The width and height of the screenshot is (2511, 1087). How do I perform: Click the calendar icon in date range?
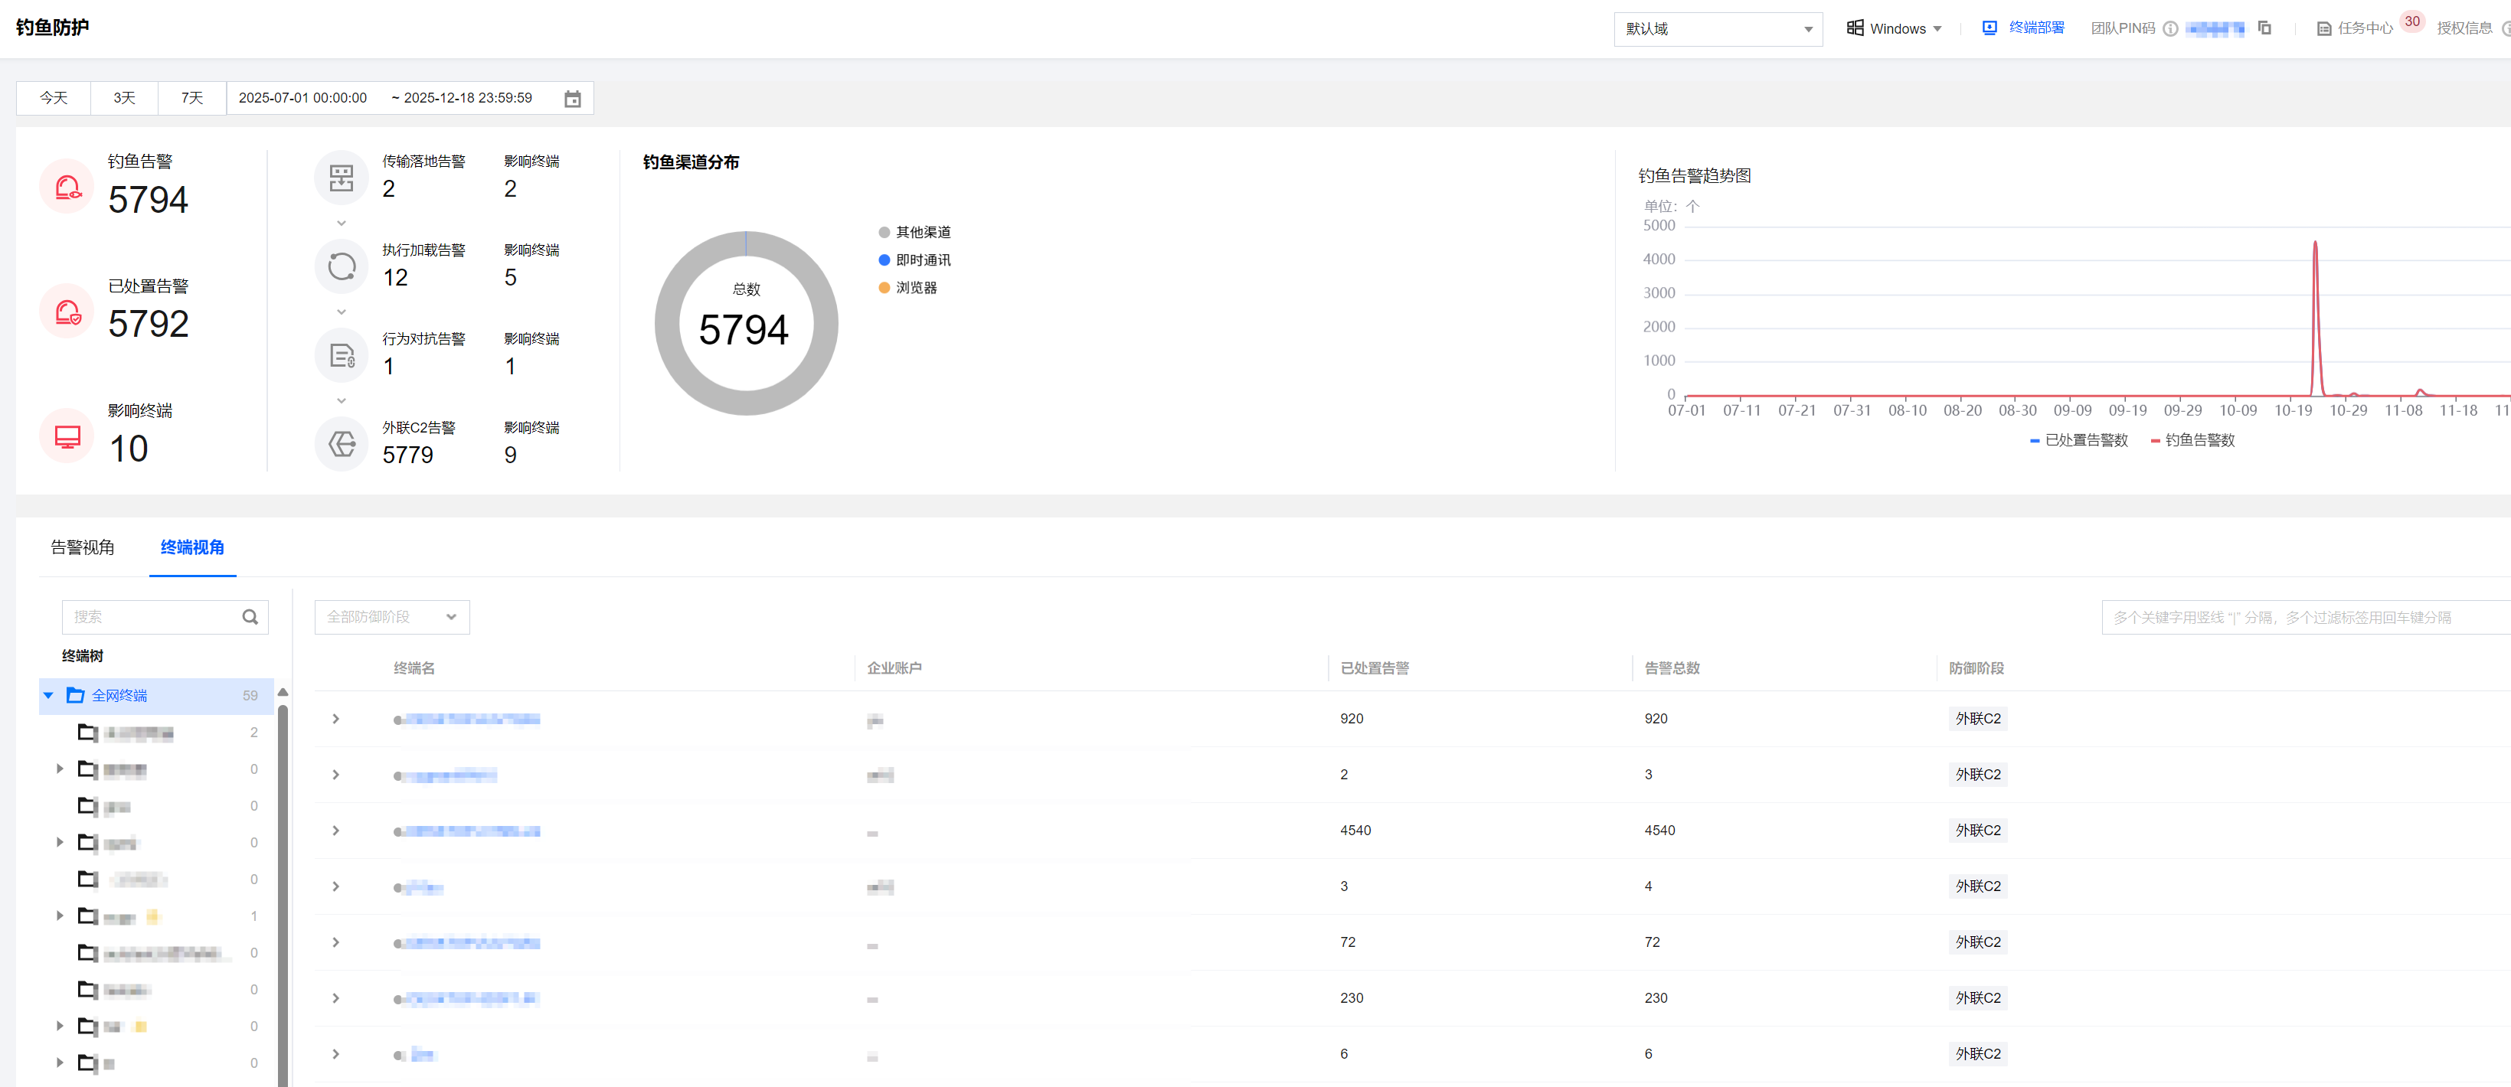pos(572,99)
